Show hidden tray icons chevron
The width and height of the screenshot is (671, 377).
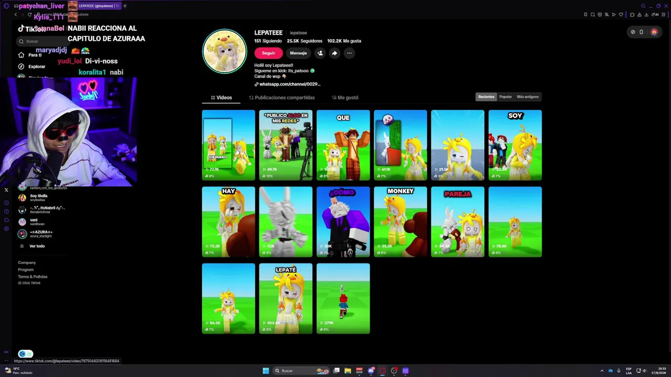coord(602,371)
